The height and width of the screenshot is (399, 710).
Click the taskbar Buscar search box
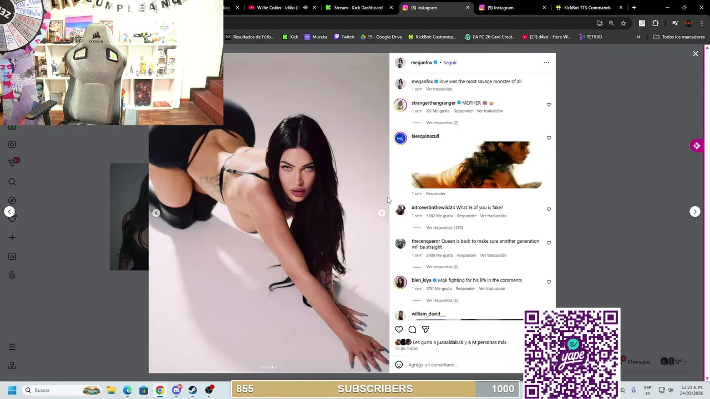point(62,390)
